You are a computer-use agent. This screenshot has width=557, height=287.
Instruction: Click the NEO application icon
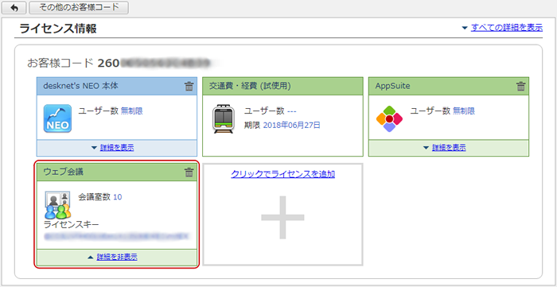click(57, 118)
